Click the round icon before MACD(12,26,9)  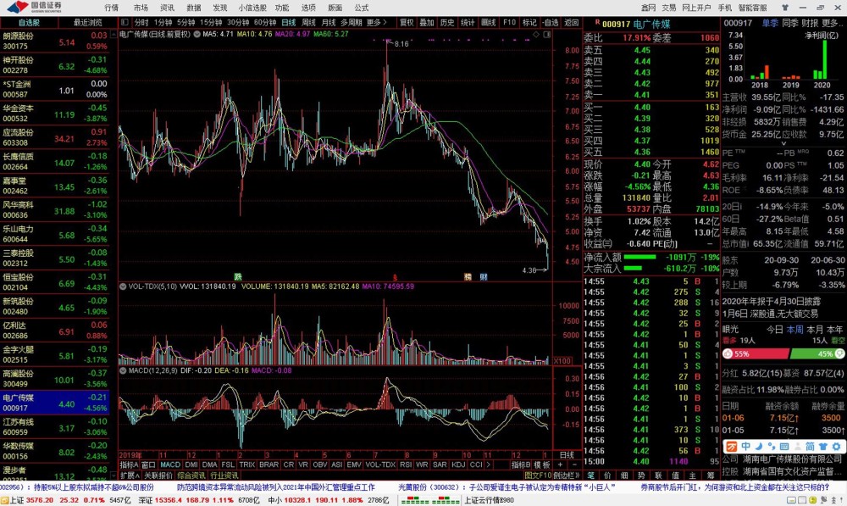(123, 371)
